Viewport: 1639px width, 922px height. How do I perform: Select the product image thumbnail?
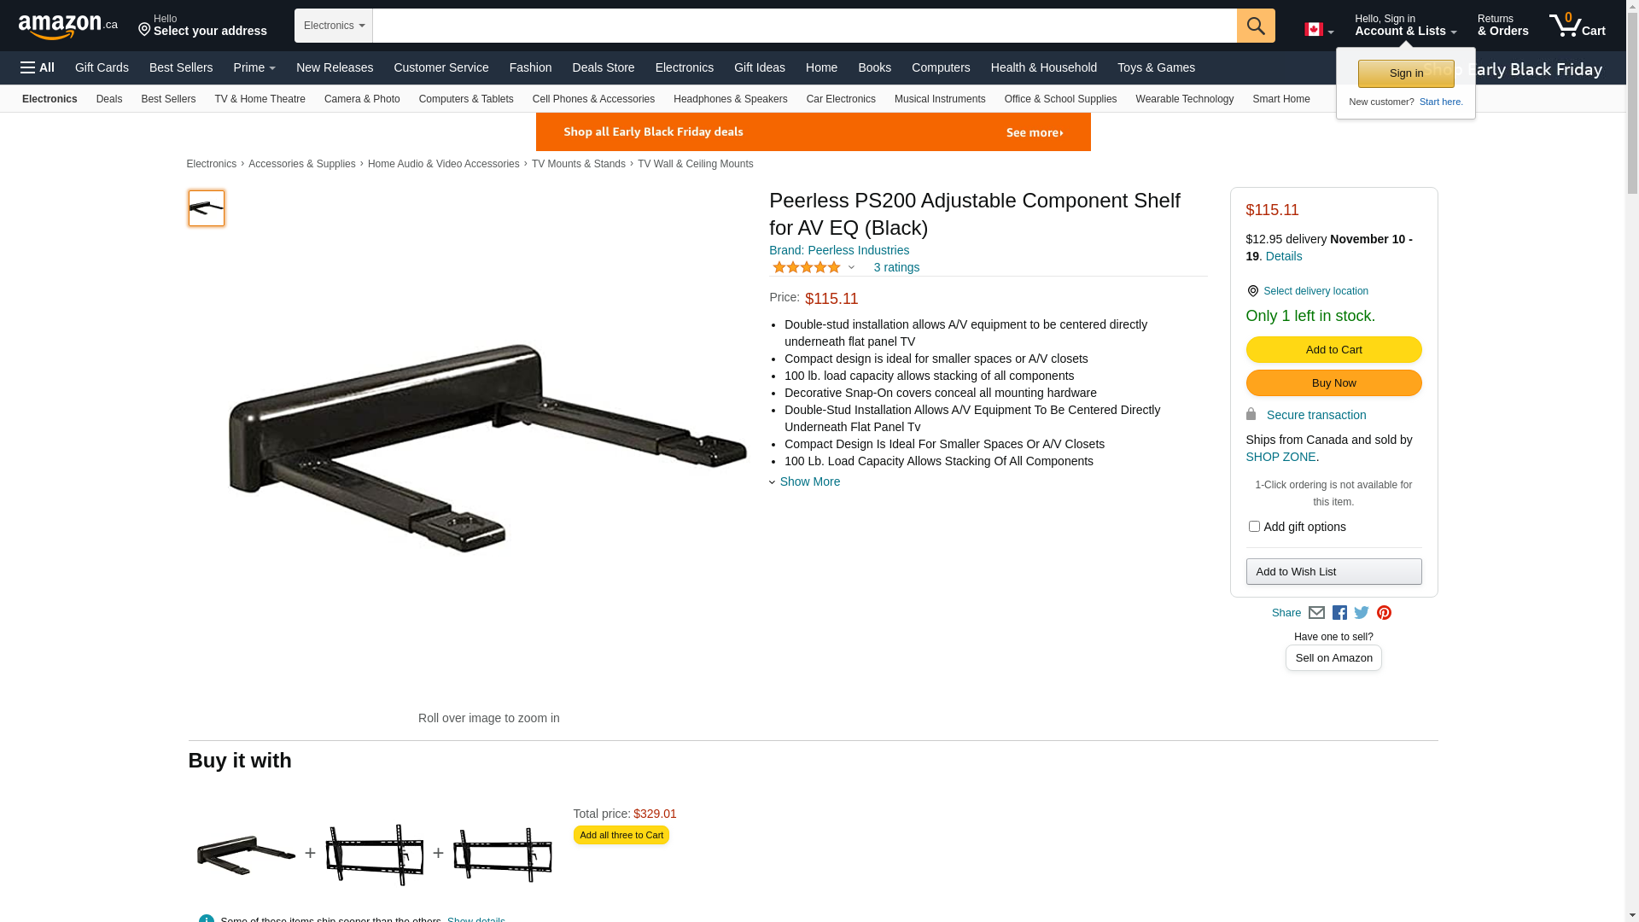(x=207, y=208)
